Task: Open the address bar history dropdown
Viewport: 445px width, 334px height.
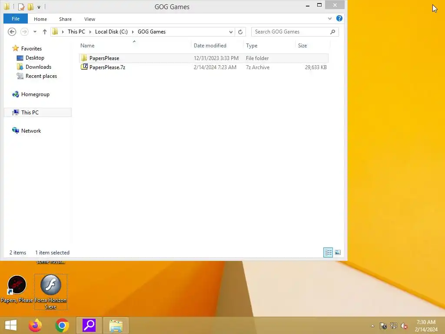Action: (x=231, y=32)
